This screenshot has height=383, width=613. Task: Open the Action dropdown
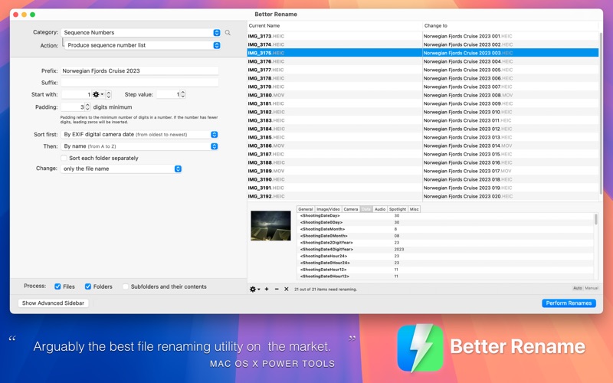coord(143,45)
